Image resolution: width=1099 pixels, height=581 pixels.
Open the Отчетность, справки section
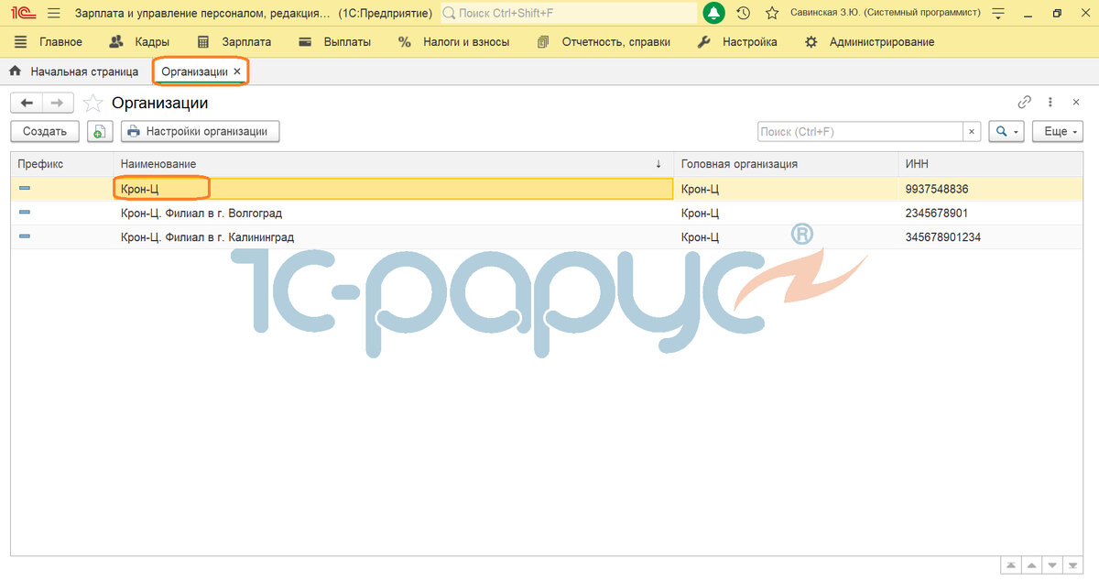604,42
